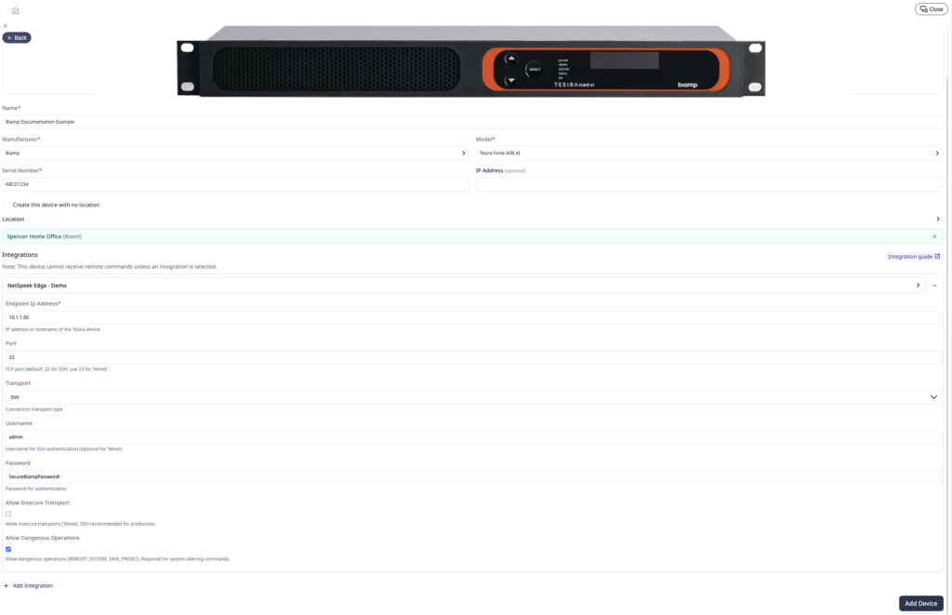952x615 pixels.
Task: Click the "Integrations" section heading
Action: [x=20, y=255]
